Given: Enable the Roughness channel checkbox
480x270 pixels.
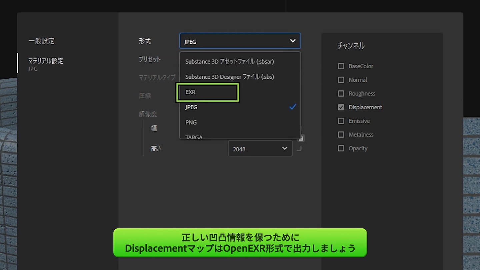Looking at the screenshot, I should click(341, 94).
